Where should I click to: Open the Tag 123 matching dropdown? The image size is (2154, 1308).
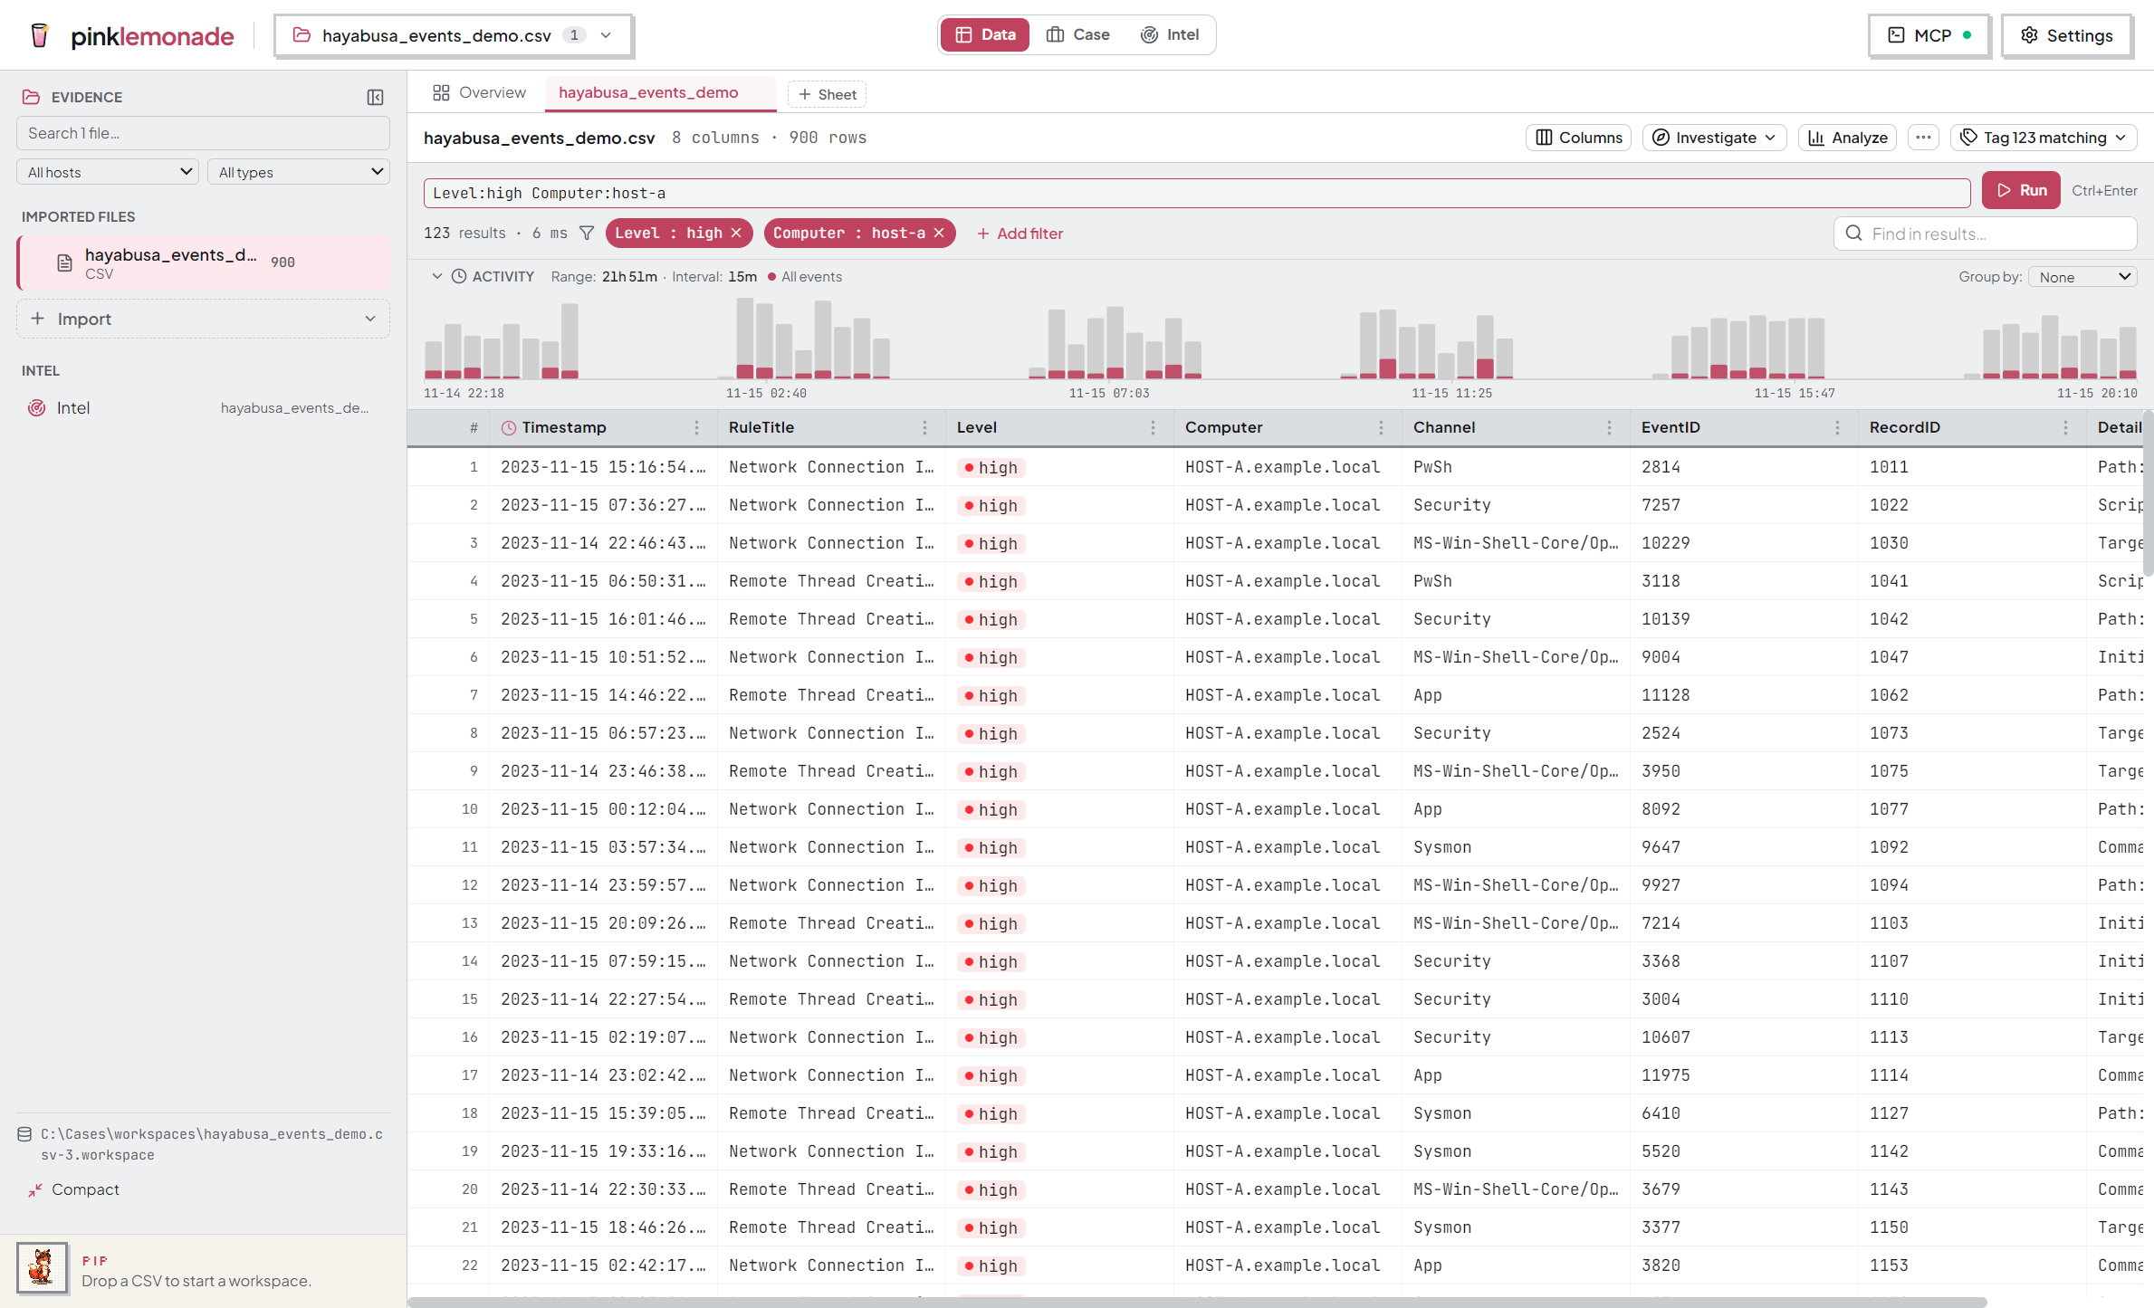[x=2044, y=138]
